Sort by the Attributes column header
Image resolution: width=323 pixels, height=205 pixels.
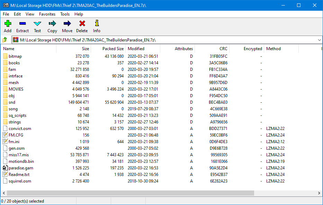pyautogui.click(x=177, y=49)
